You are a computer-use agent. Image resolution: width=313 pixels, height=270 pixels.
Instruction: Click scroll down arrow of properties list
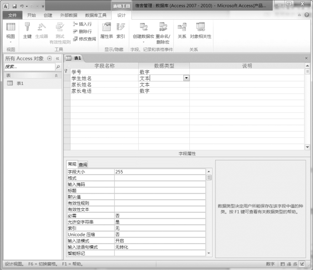(209, 253)
